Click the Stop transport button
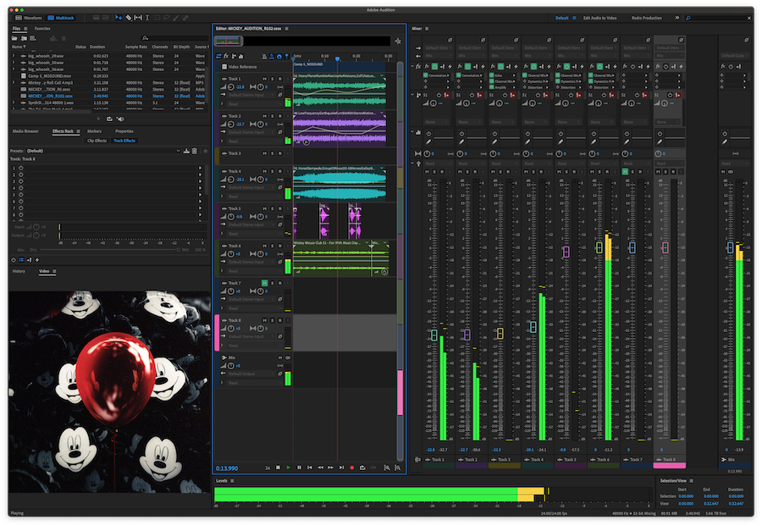The width and height of the screenshot is (762, 526). [x=278, y=468]
